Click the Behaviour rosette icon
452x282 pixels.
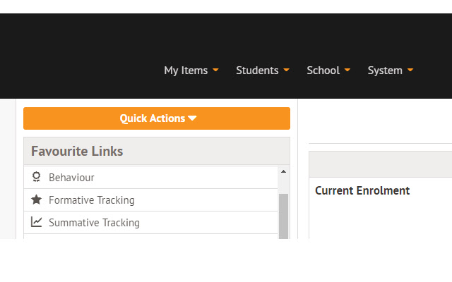point(36,177)
